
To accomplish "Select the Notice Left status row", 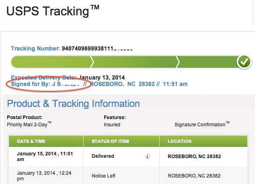I will pos(128,176).
